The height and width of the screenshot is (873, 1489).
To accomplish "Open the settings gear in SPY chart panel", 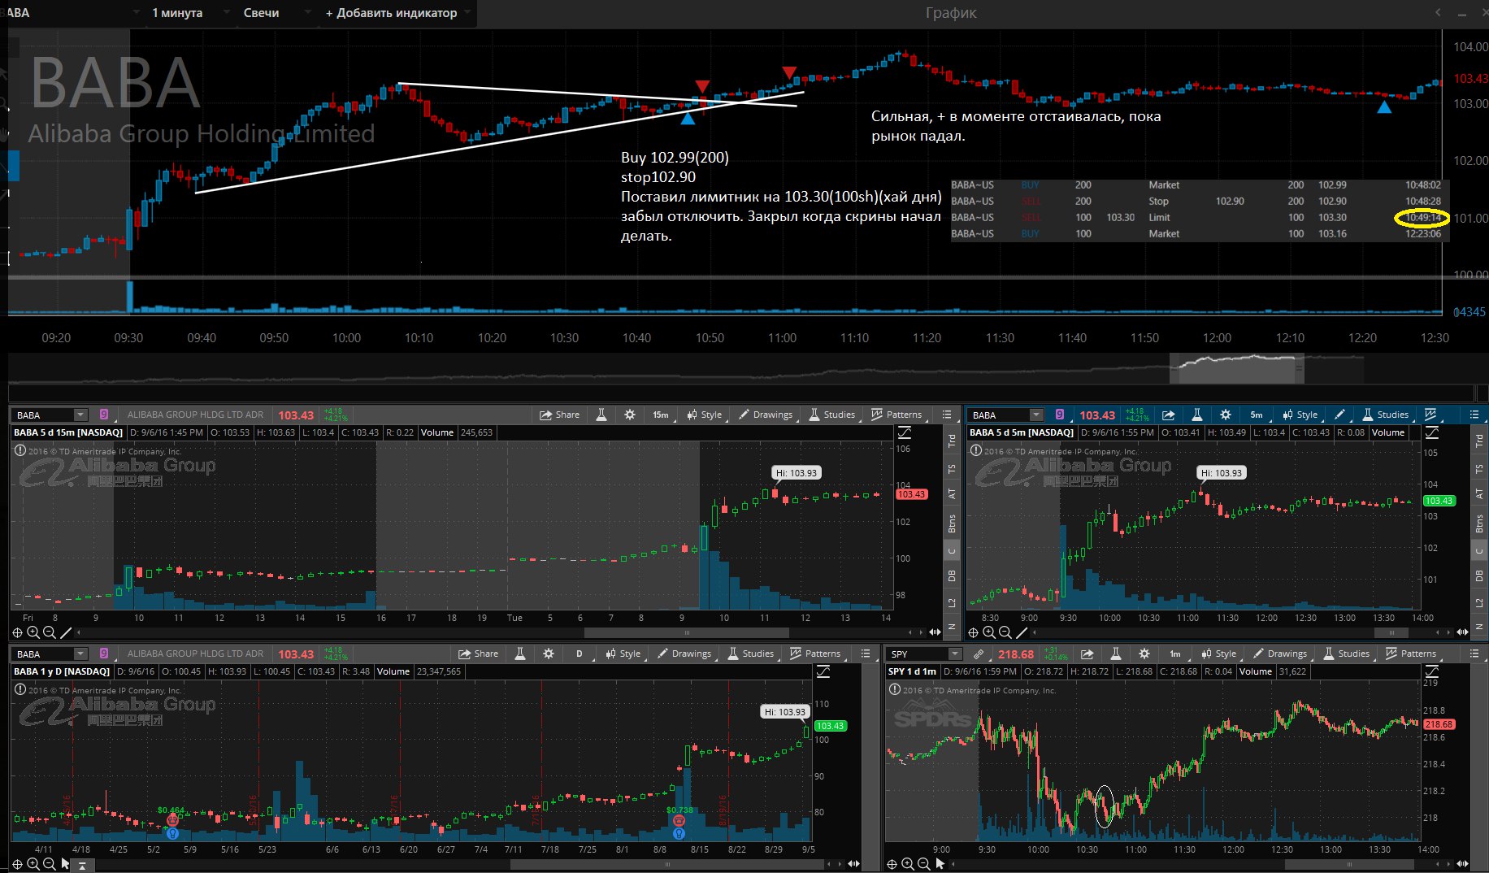I will (x=1144, y=654).
